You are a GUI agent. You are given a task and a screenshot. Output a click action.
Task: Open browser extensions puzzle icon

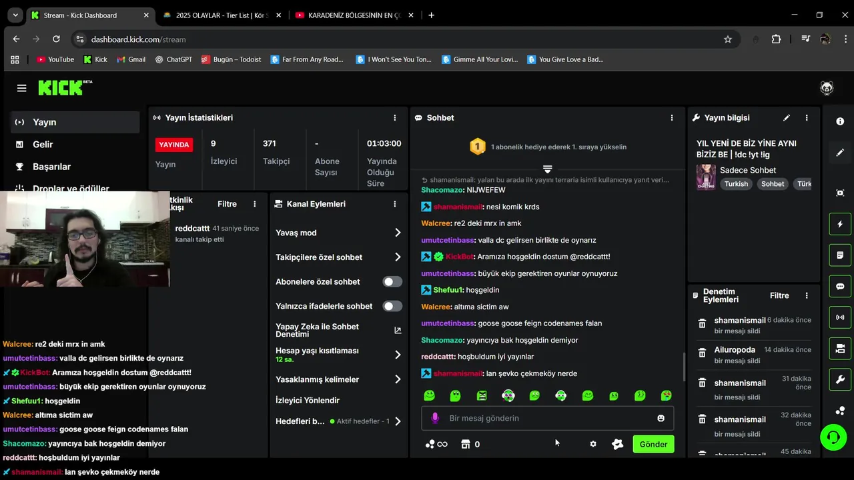[776, 39]
